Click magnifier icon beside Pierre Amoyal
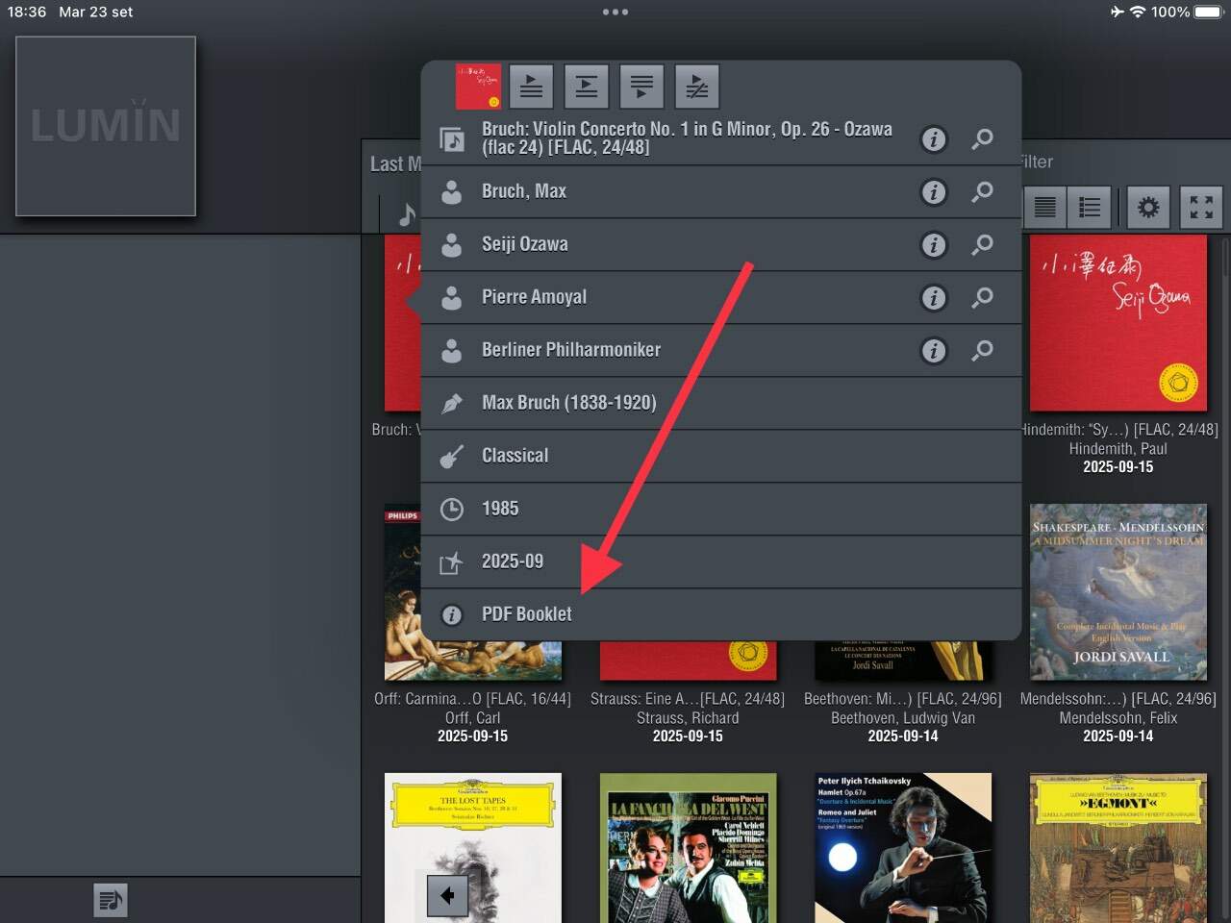Screen dimensions: 1231x923 [x=982, y=298]
